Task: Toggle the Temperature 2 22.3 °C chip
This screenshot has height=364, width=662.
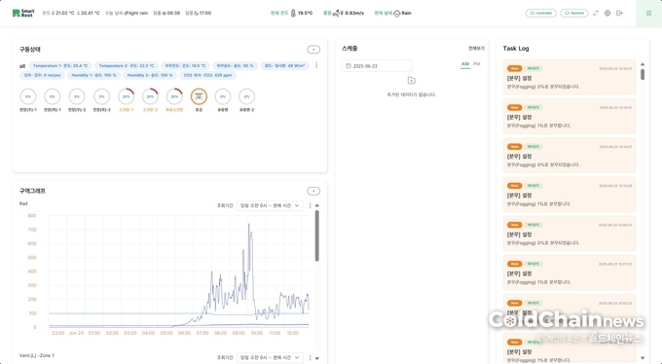Action: (x=127, y=66)
